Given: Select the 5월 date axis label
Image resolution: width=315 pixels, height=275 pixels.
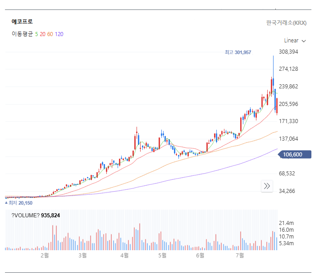Looking at the screenshot, I should 162,255.
